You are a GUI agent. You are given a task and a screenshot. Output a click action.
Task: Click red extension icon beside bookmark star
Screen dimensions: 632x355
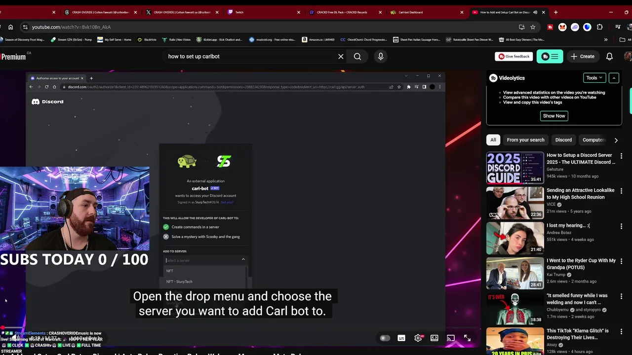coord(550,27)
